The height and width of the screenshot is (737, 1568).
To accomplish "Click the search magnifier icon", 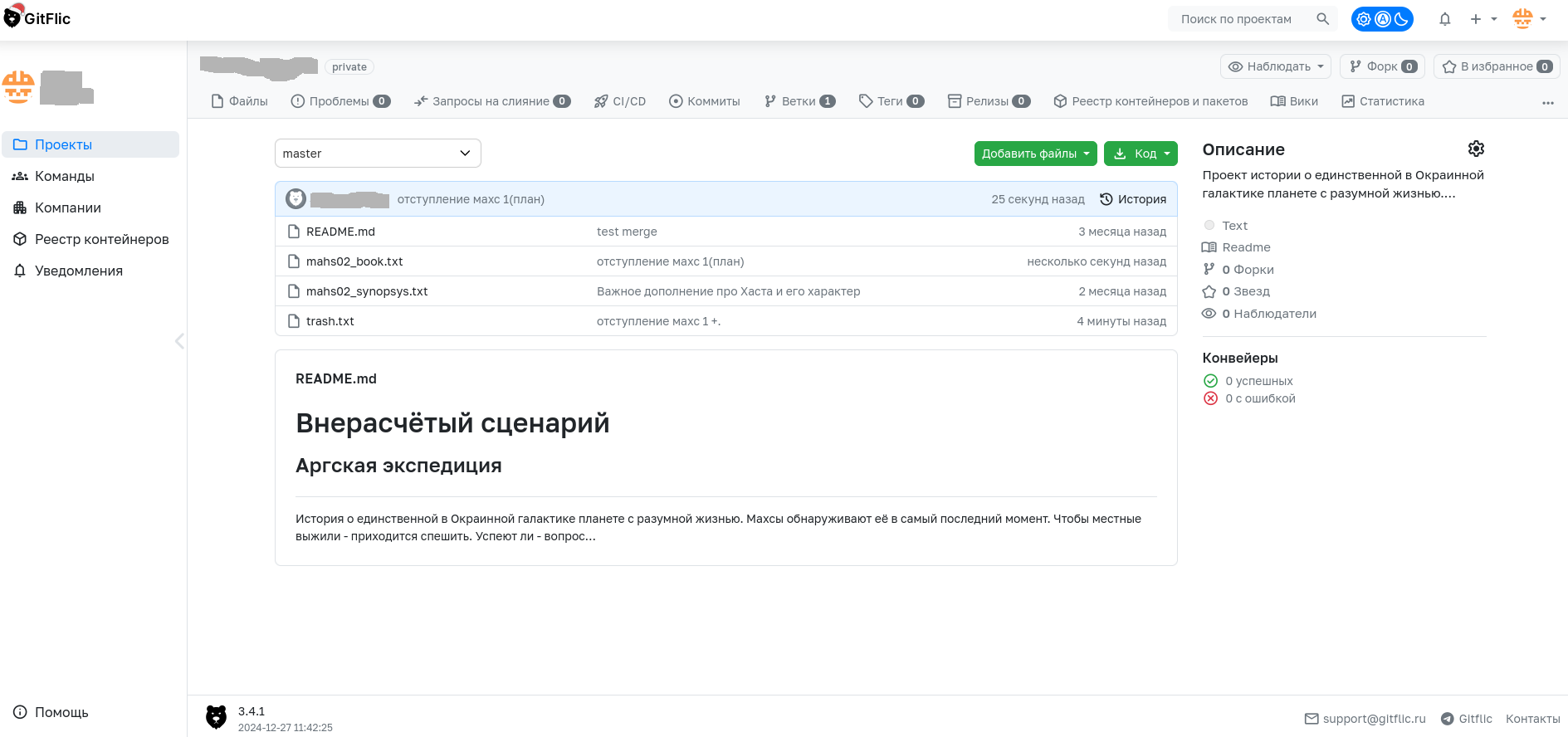I will tap(1322, 19).
